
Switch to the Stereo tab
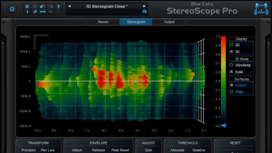(x=103, y=22)
